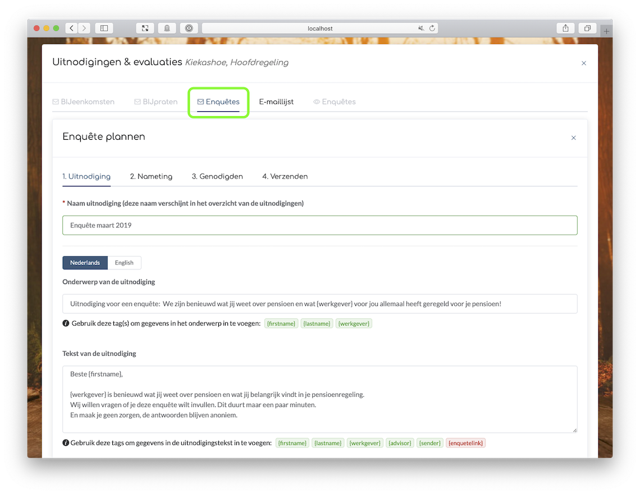
Task: Go to step 3. Genodigden
Action: pyautogui.click(x=217, y=176)
